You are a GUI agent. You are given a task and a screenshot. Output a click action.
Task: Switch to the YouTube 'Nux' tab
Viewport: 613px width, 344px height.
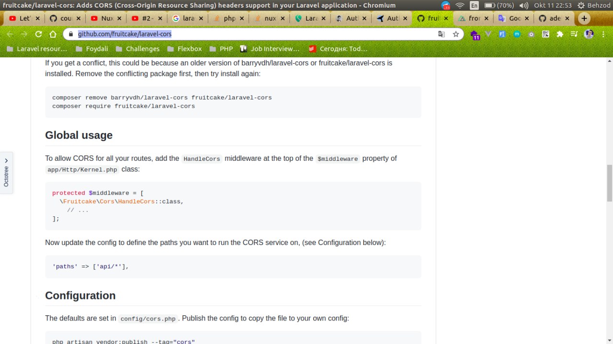106,19
